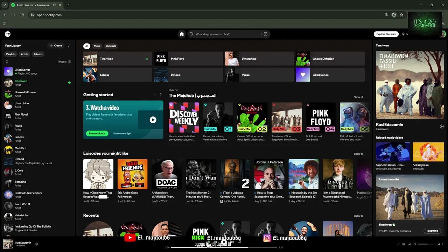The width and height of the screenshot is (448, 252).
Task: Open the Discover Weekly playlist card
Action: coord(184,122)
